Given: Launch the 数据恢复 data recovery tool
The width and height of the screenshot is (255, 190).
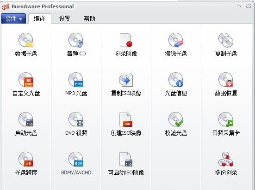Looking at the screenshot, I should [226, 84].
